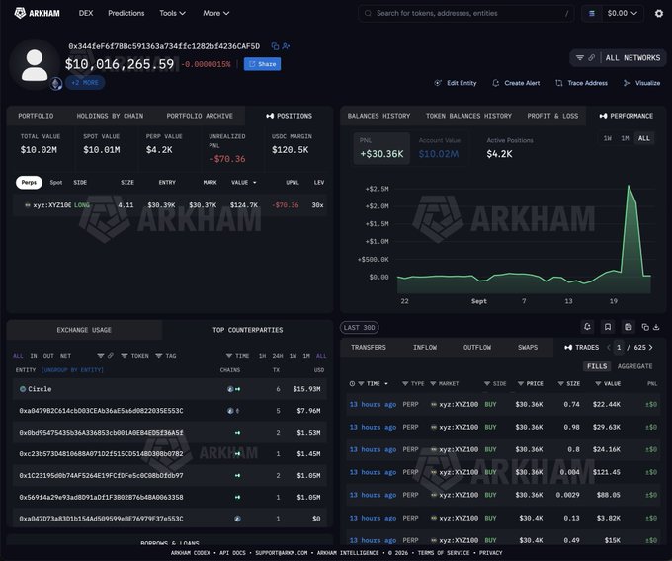
Task: Click the wallet icon next to $0.00
Action: click(x=591, y=13)
